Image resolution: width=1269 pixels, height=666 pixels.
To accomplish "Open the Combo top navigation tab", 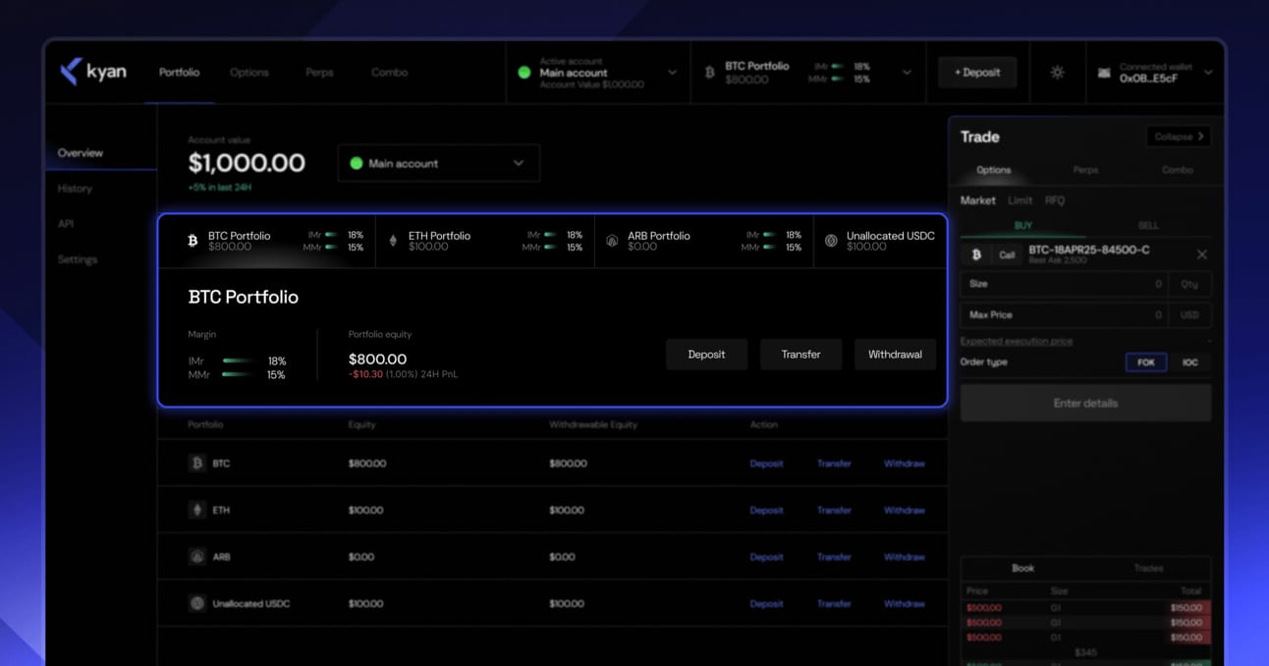I will 389,73.
